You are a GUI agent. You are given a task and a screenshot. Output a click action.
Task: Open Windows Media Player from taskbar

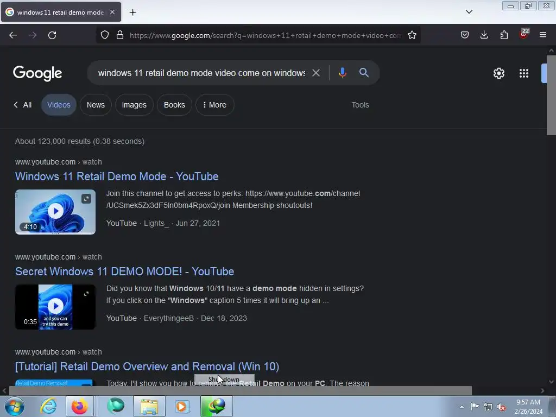pyautogui.click(x=182, y=406)
